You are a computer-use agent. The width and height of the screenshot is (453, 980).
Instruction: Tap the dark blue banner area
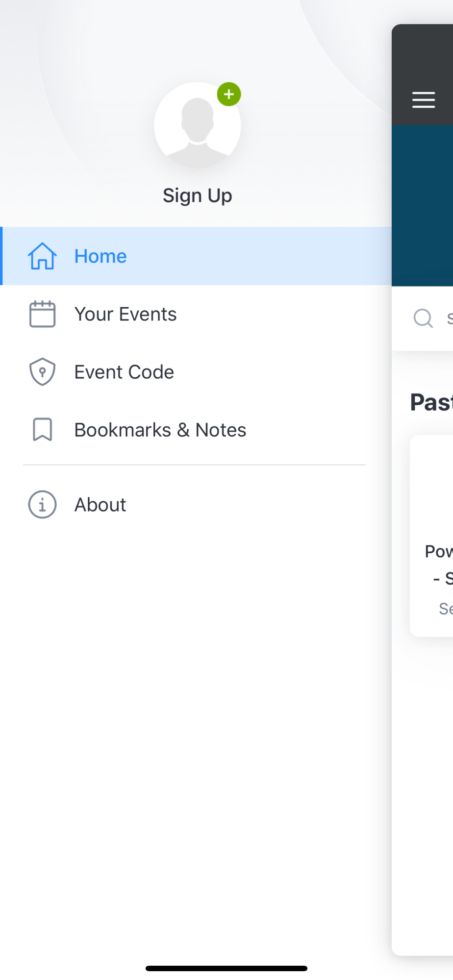tap(423, 205)
